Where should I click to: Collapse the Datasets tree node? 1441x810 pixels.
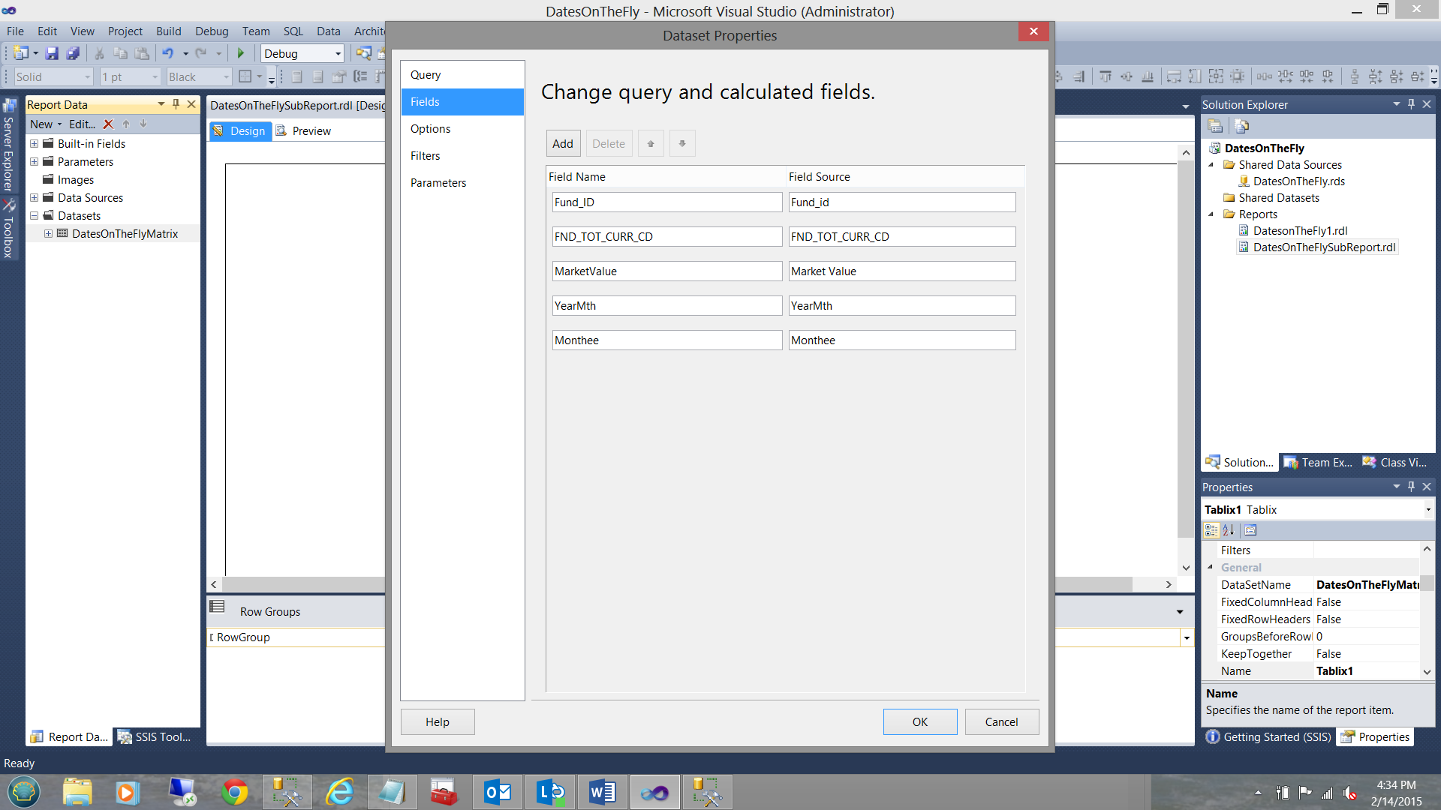(x=34, y=215)
